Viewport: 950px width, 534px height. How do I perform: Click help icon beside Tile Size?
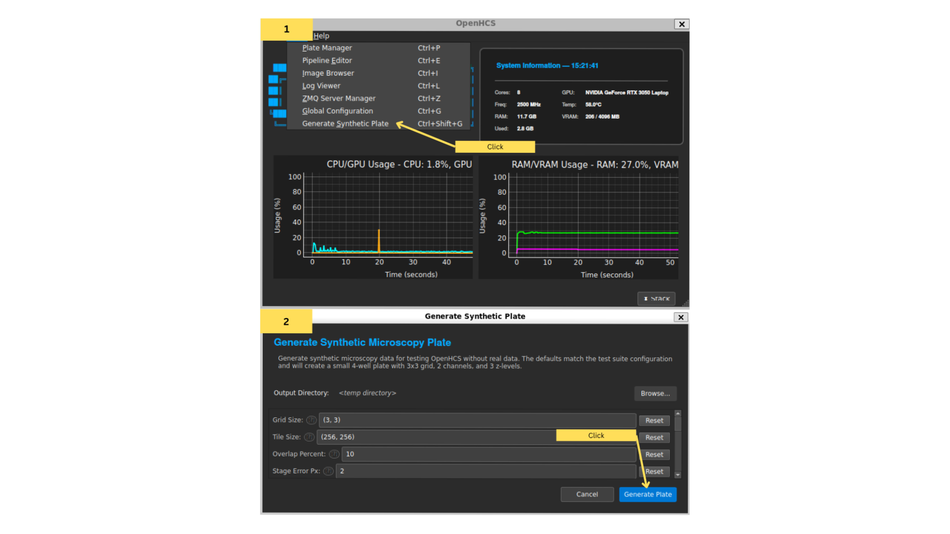(309, 437)
